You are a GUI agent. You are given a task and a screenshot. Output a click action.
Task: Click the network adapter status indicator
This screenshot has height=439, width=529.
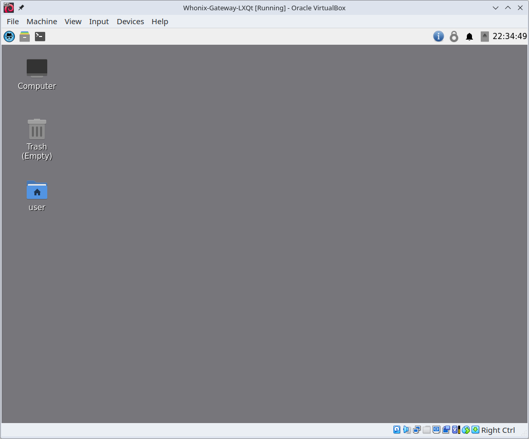click(x=415, y=430)
